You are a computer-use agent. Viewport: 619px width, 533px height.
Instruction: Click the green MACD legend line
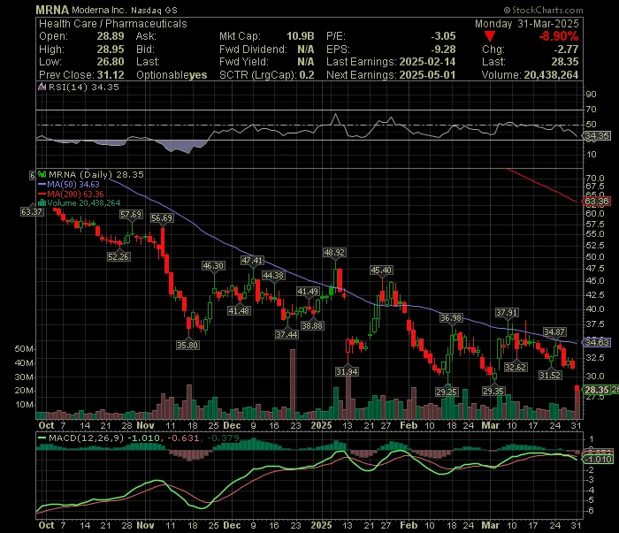[x=42, y=438]
